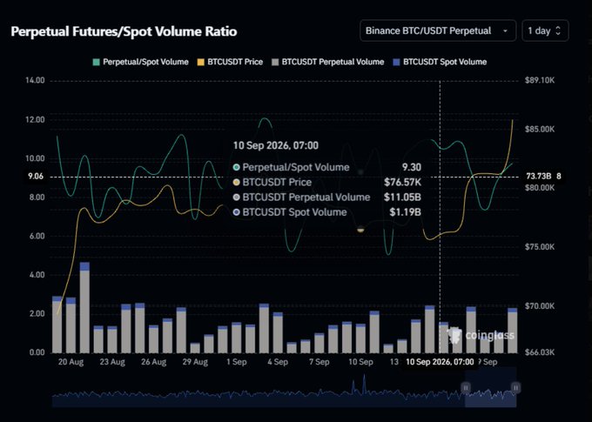Viewport: 592px width, 422px height.
Task: Click the 26 Aug x-axis label
Action: (x=154, y=362)
